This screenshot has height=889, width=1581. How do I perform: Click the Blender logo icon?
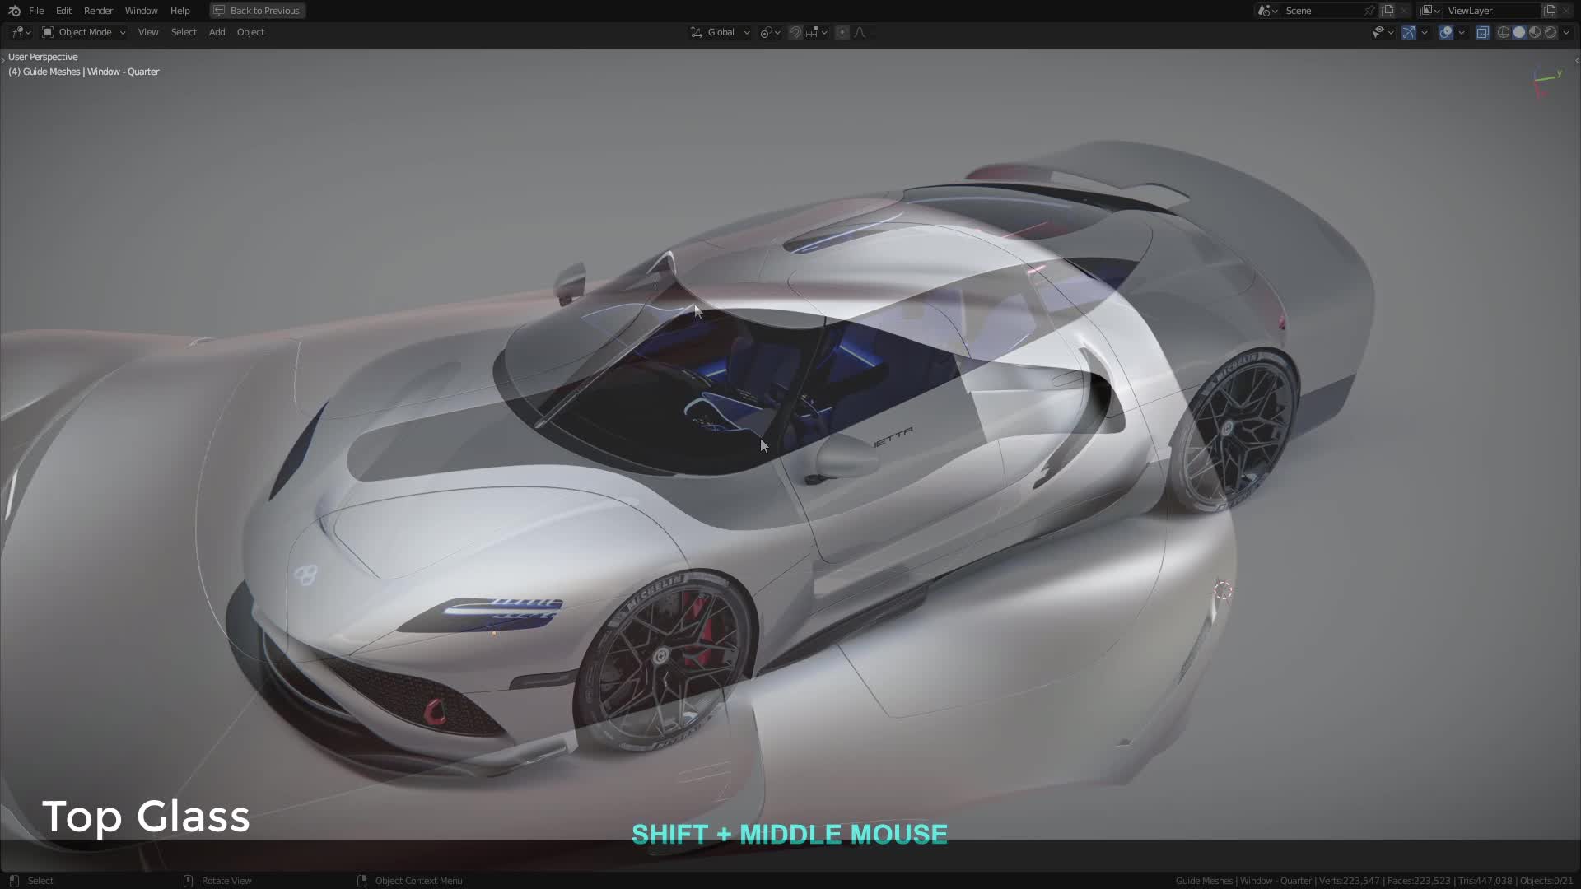pos(14,11)
